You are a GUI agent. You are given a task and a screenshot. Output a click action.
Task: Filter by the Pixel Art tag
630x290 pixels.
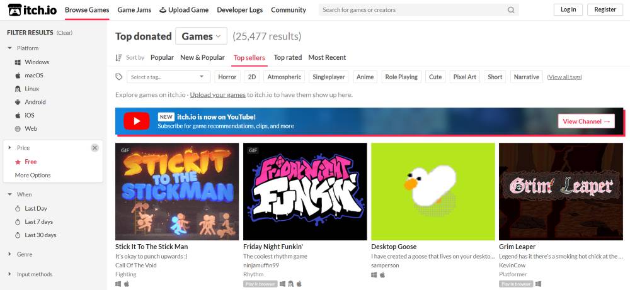(x=464, y=77)
